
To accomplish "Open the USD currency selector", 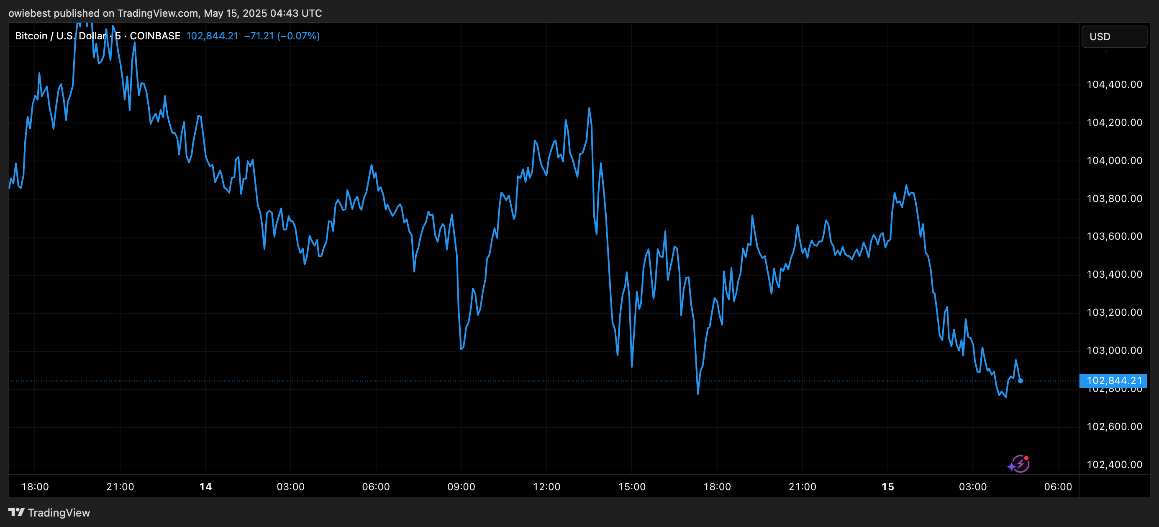I will click(1114, 36).
